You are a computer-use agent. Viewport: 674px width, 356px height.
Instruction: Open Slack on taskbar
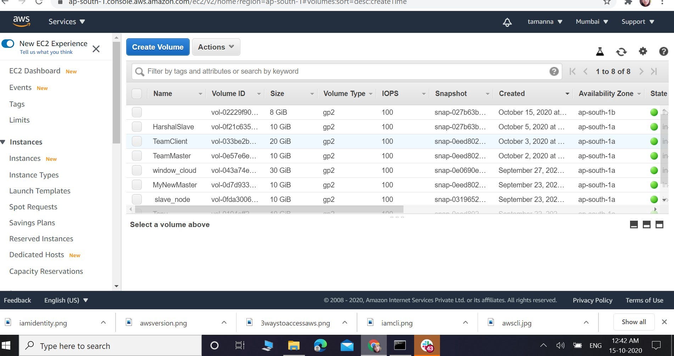[x=427, y=345]
